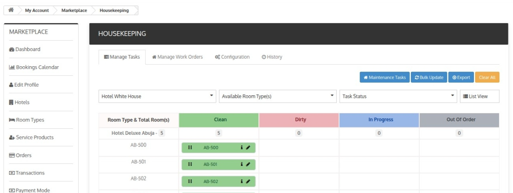513x193 pixels.
Task: Click the home icon in breadcrumb
Action: 11,10
